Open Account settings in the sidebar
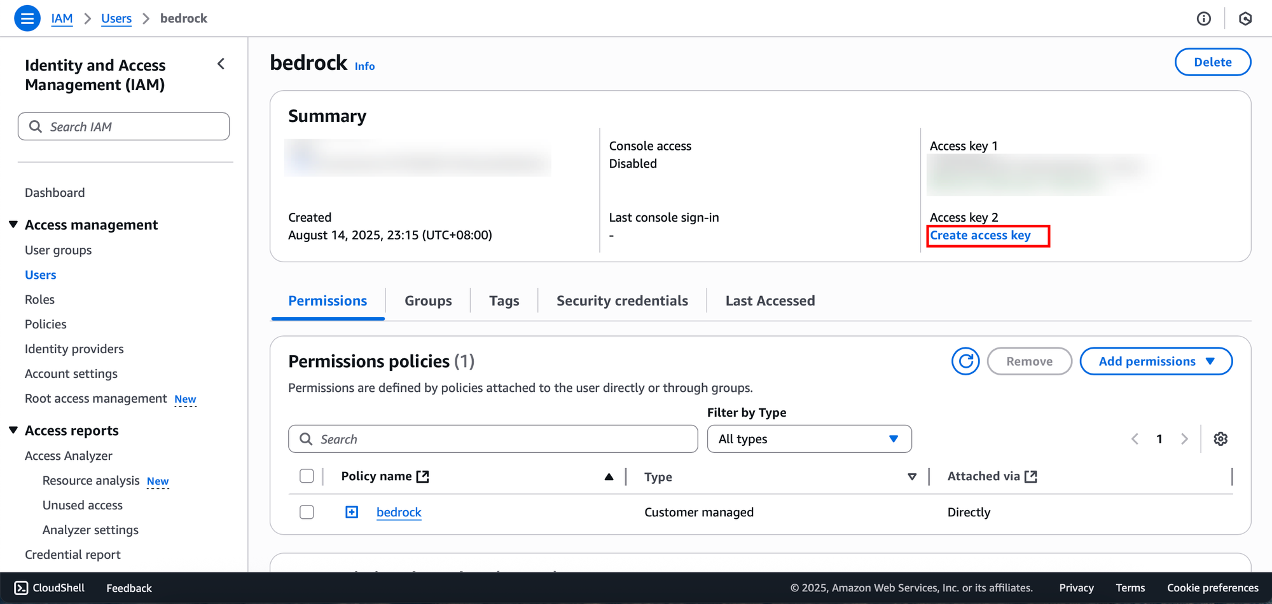 [x=71, y=373]
